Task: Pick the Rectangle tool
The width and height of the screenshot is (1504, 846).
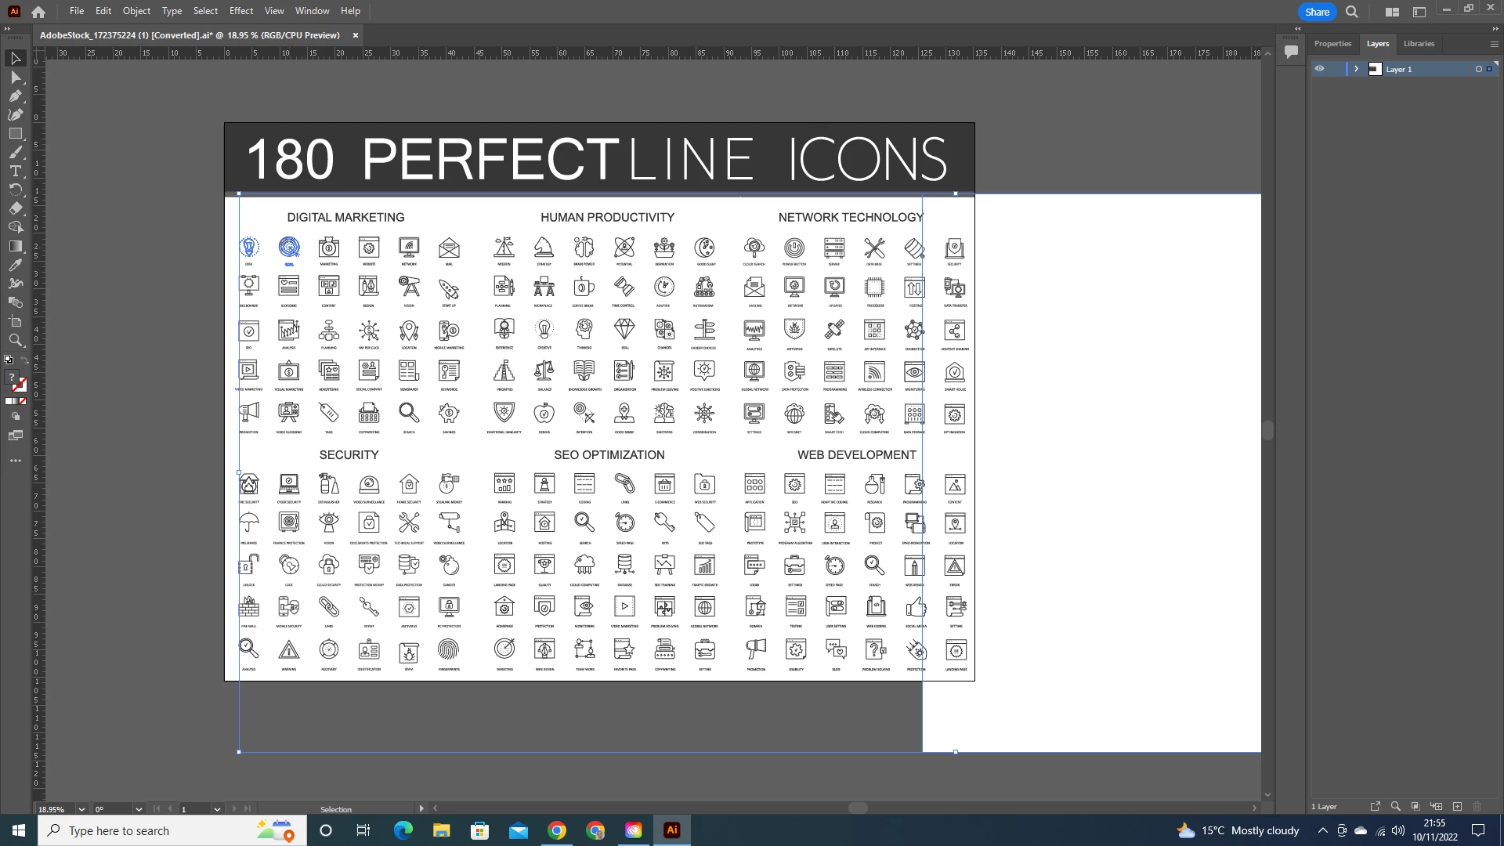Action: (15, 133)
